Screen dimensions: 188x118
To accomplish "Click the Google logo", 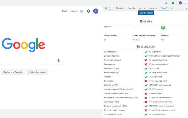I will pos(23,45).
